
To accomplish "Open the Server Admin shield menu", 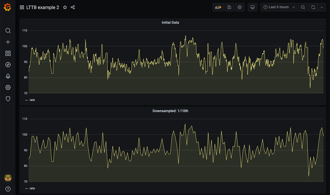I will click(x=8, y=99).
